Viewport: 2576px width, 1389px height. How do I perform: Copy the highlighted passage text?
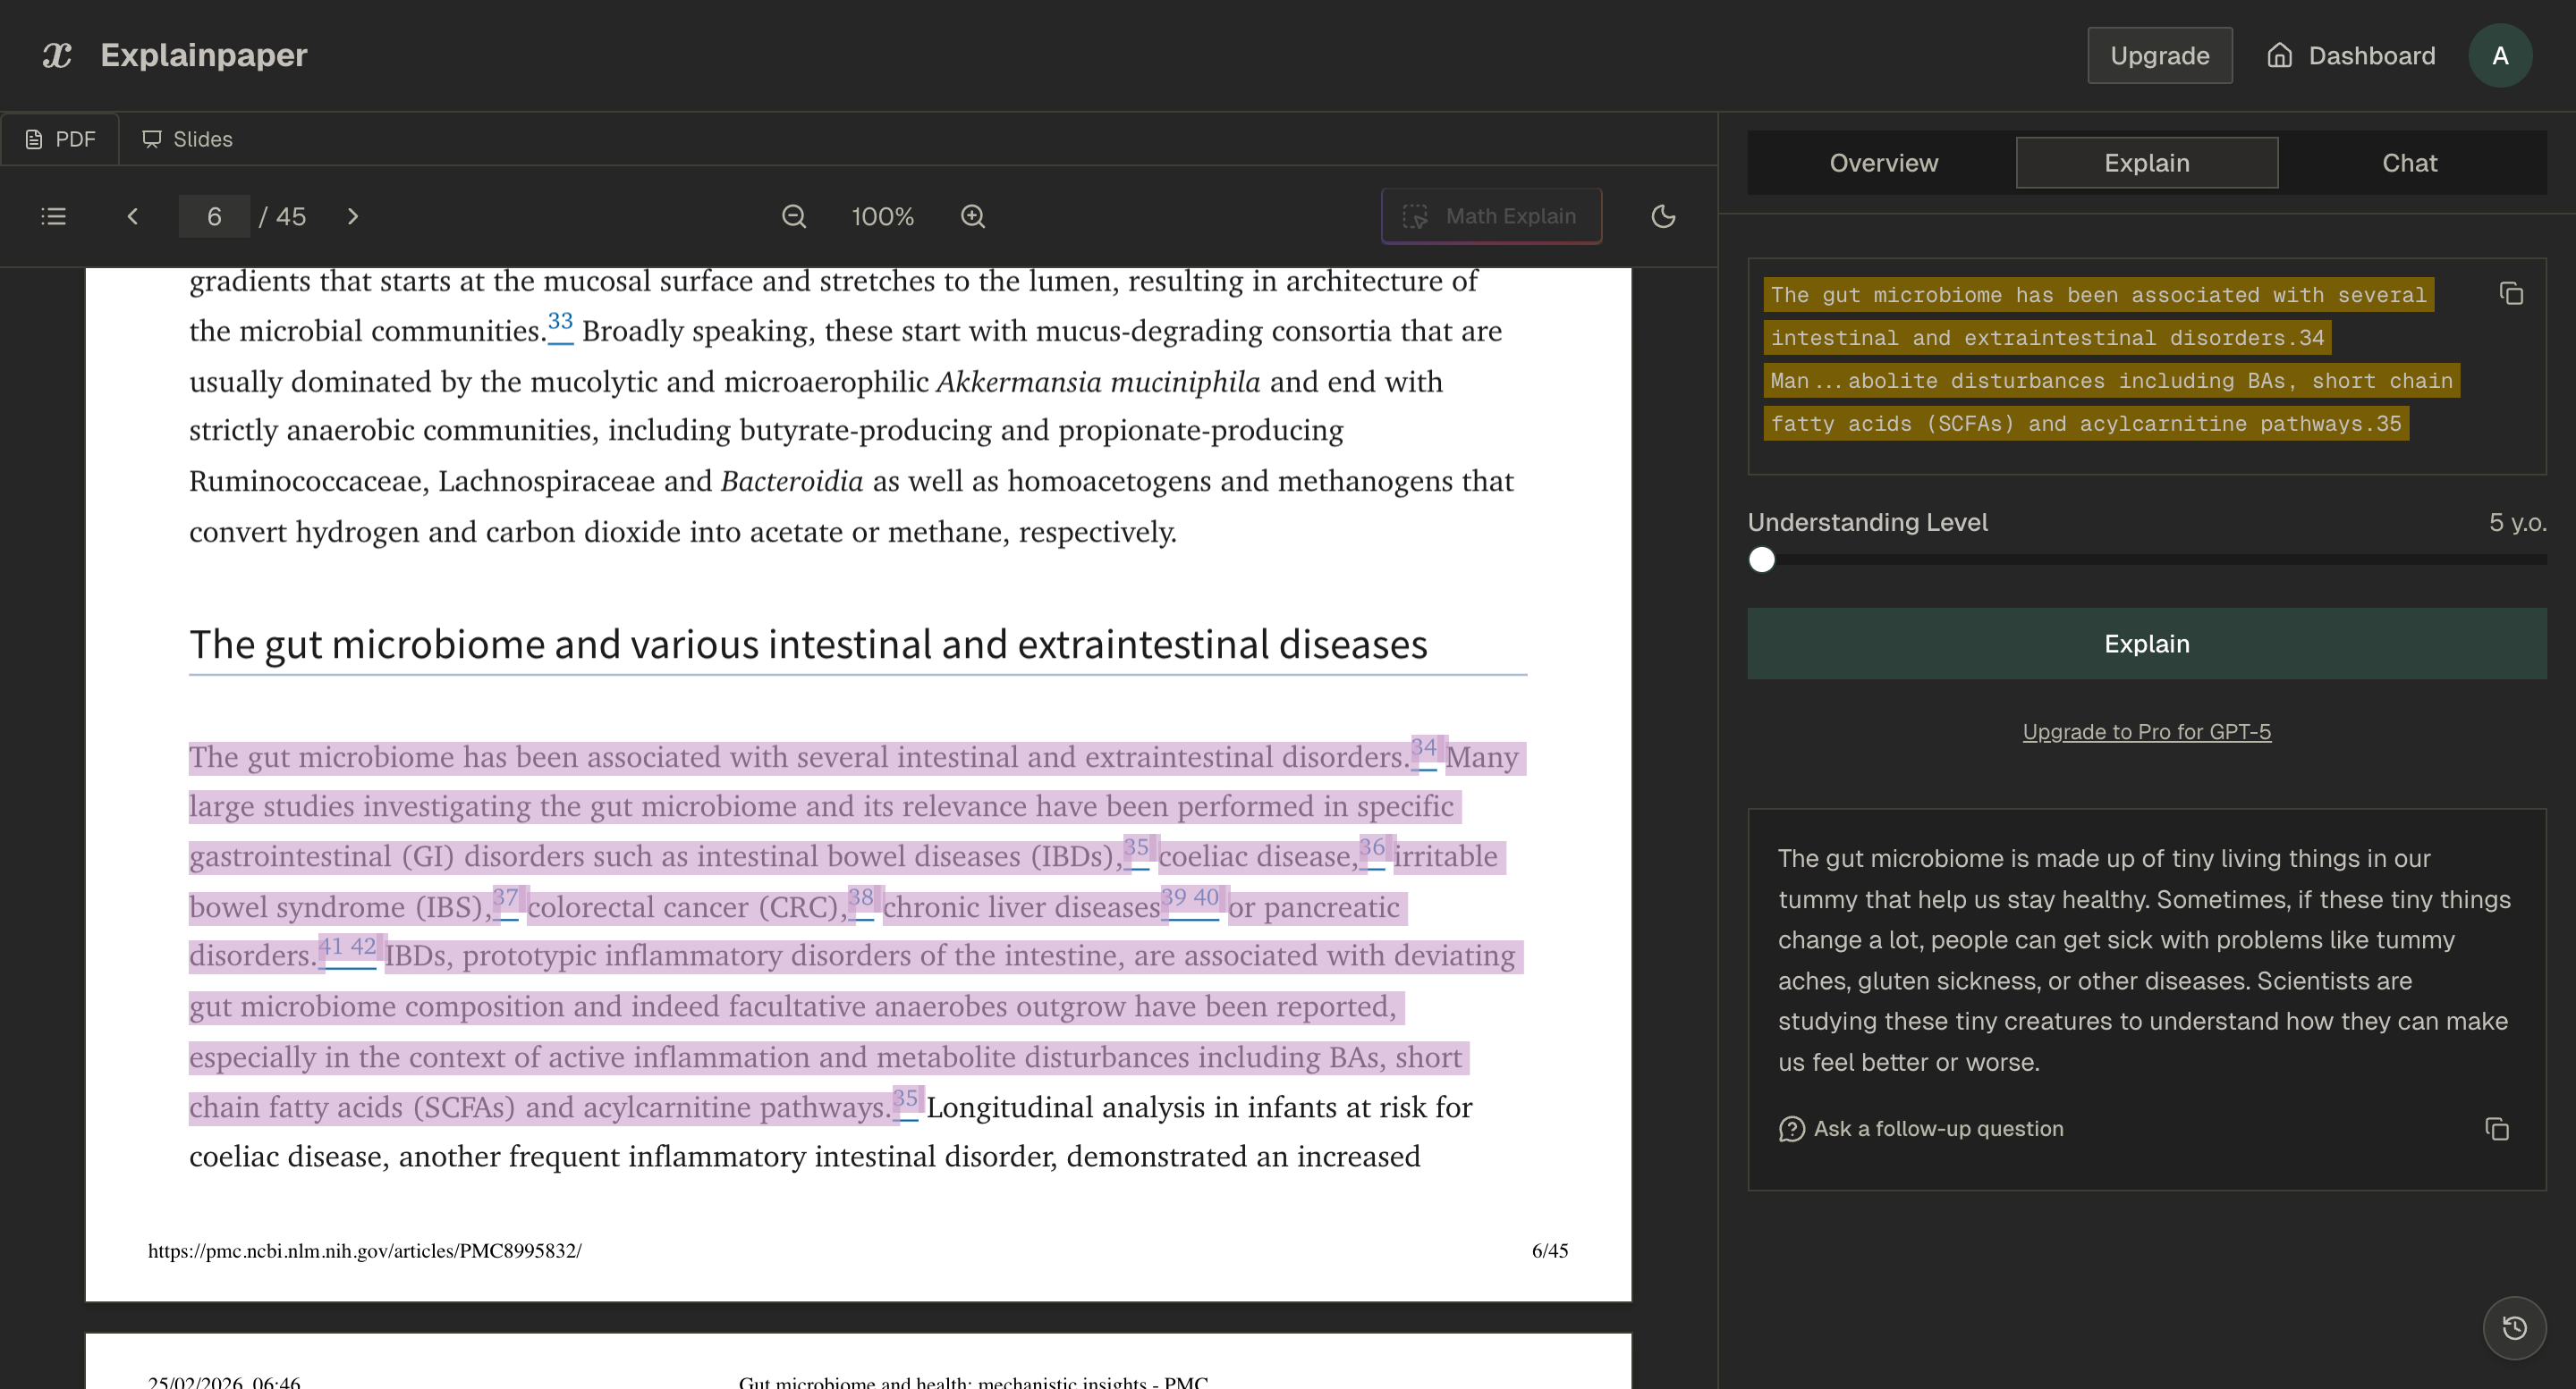[2513, 294]
